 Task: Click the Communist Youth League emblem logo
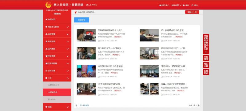(x=48, y=5)
